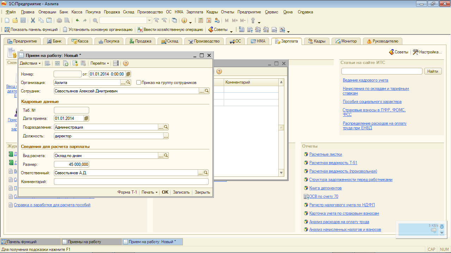Open selection button for Подразделение field

click(x=161, y=127)
